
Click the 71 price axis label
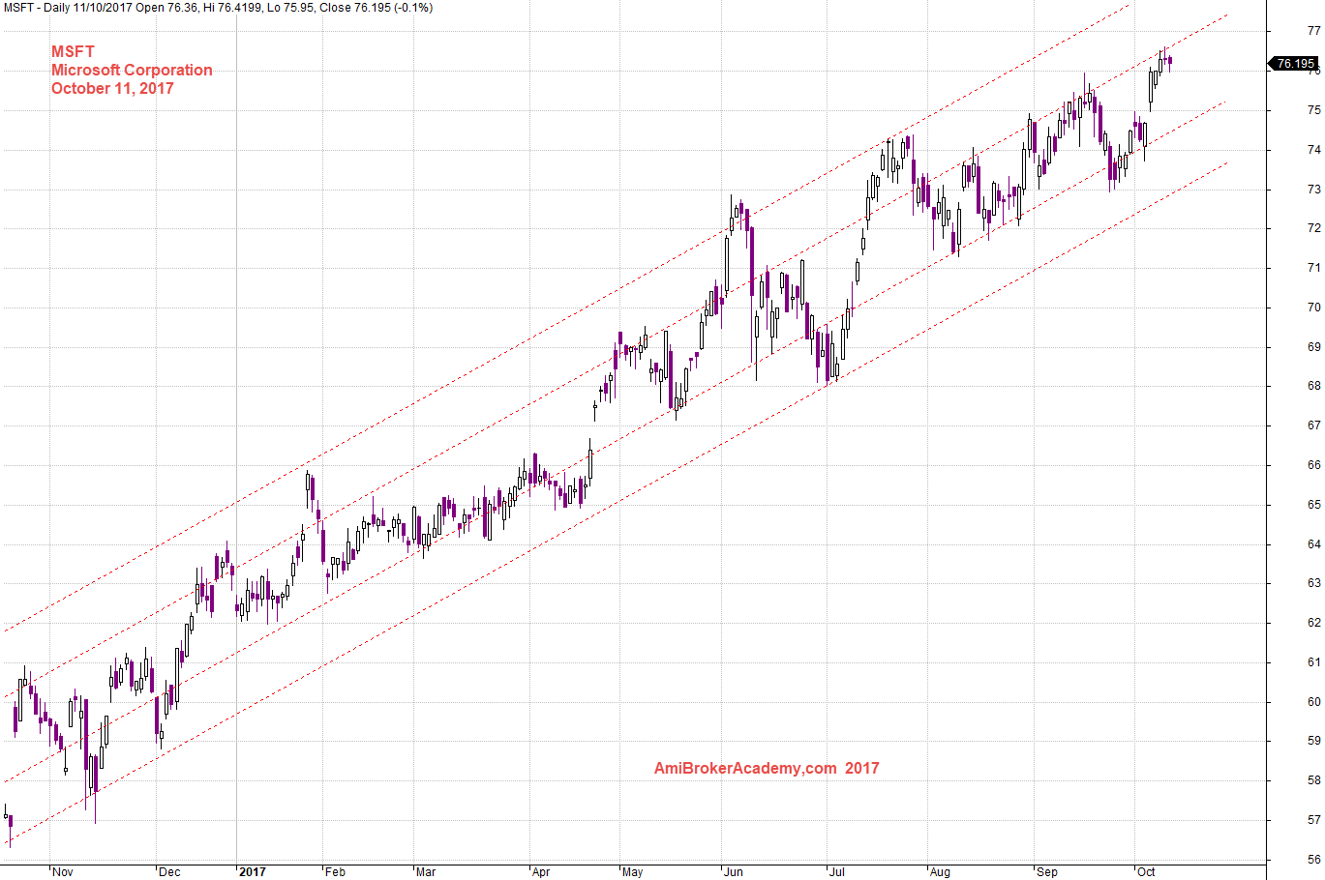(1313, 268)
